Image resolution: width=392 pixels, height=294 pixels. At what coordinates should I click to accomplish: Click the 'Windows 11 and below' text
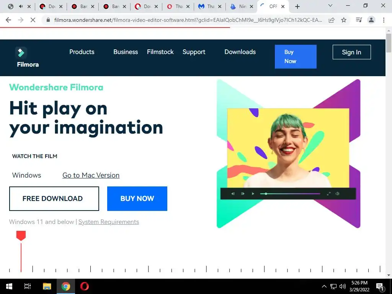click(41, 222)
